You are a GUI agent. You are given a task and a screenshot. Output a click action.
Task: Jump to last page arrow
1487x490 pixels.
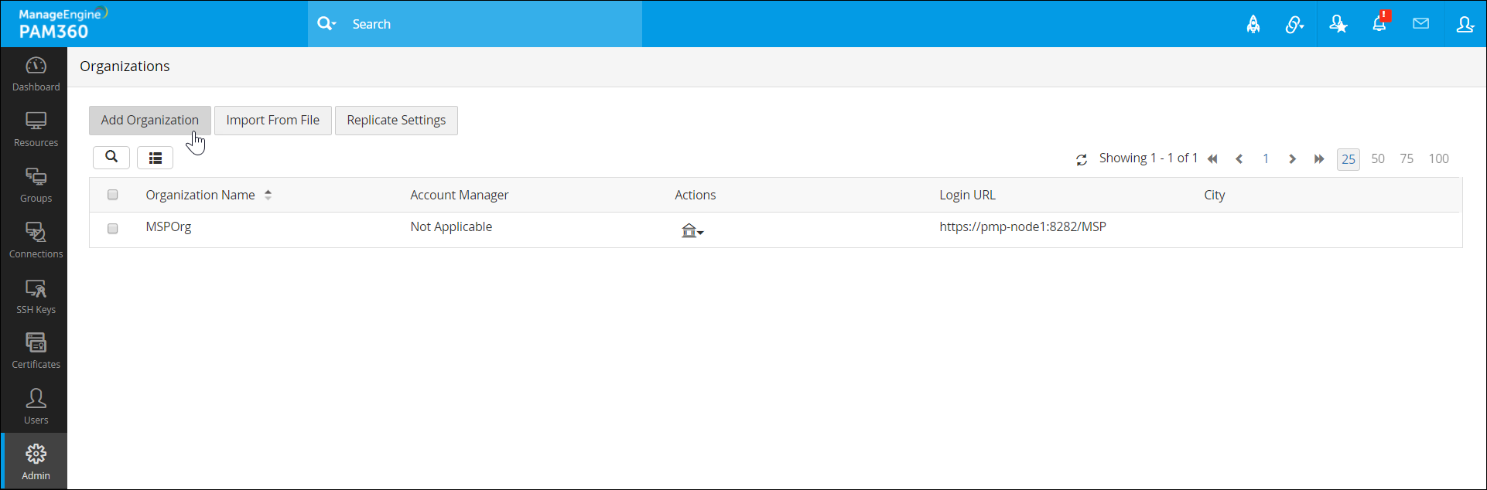1319,159
